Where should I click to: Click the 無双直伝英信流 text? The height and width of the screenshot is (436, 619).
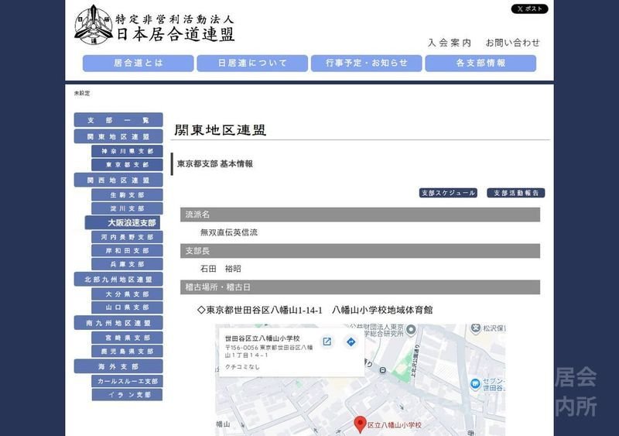tap(229, 232)
